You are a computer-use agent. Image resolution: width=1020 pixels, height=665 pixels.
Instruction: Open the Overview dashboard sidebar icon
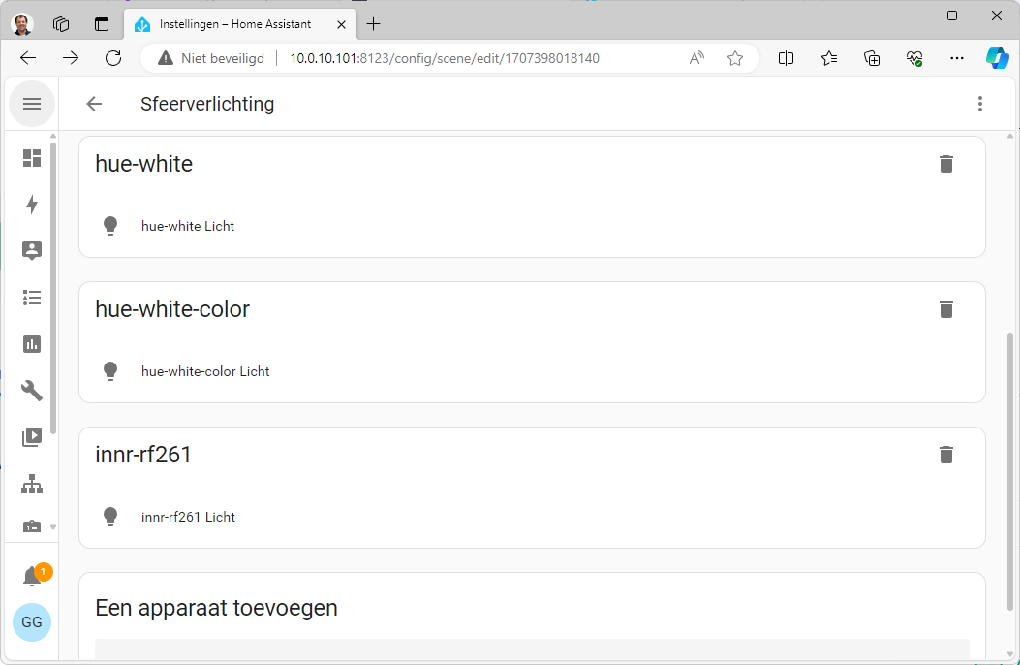32,158
